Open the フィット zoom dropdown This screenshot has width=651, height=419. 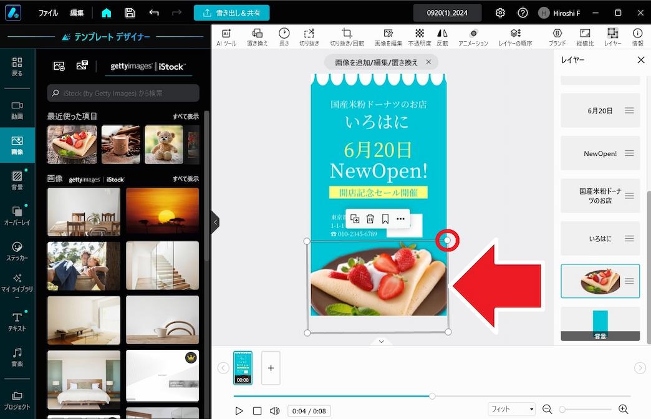tap(511, 408)
